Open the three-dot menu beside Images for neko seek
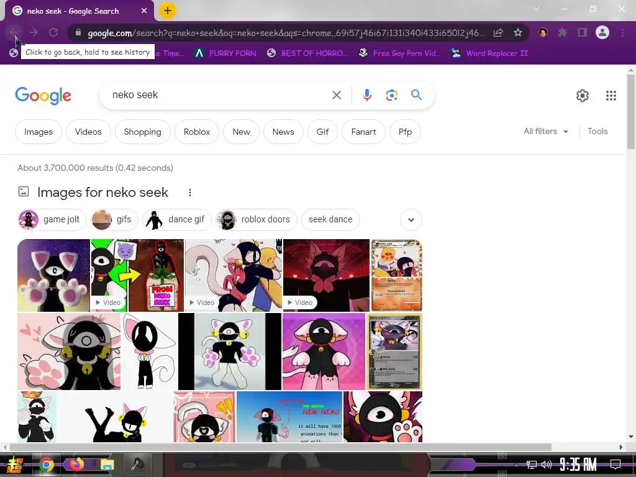Viewport: 636px width, 477px height. coord(190,193)
